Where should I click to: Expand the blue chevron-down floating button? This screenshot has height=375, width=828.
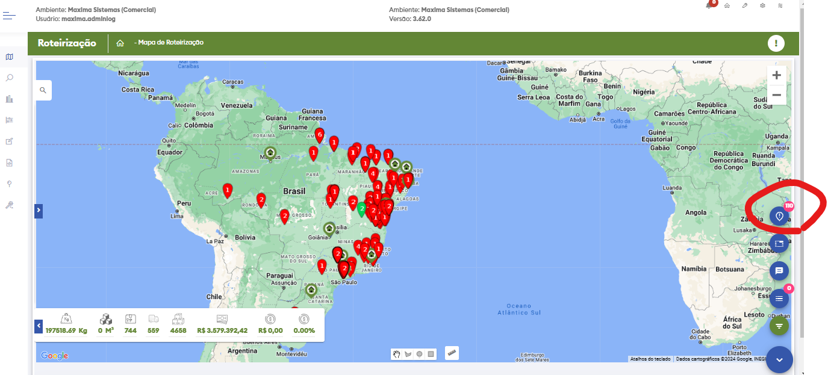pos(779,359)
